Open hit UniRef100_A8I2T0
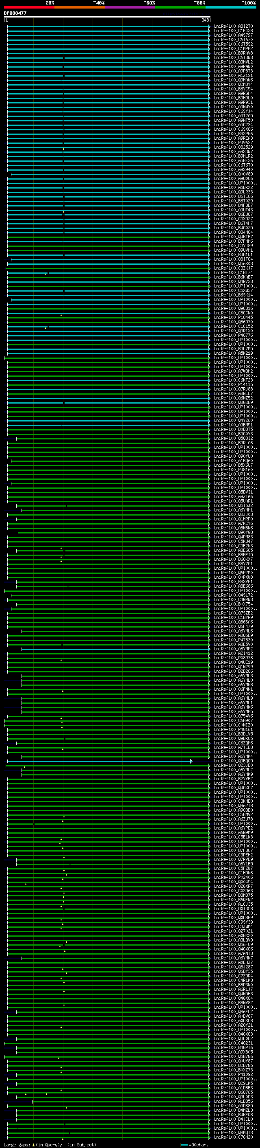Screen dimensions: 260x1148 coord(233,26)
